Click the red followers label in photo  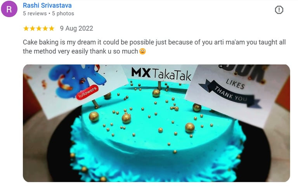pyautogui.click(x=87, y=92)
